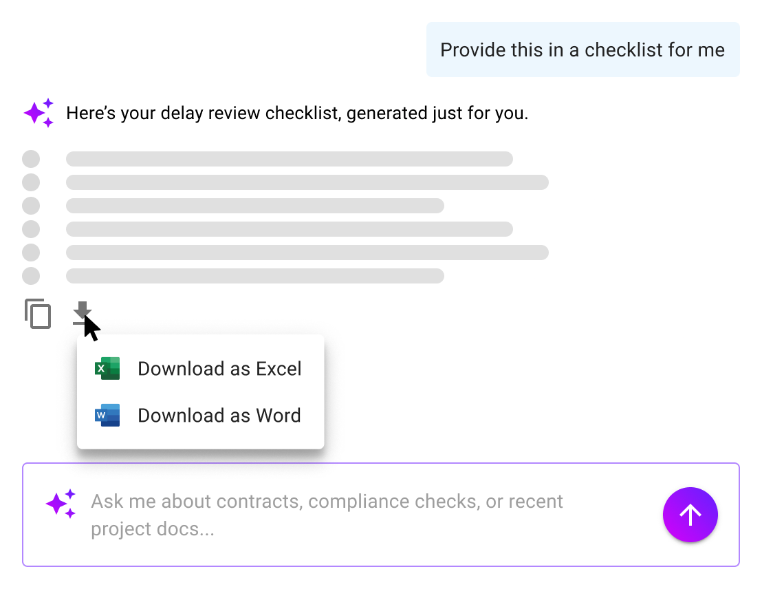Toggle the first checklist item's circle
Image resolution: width=762 pixels, height=589 pixels.
click(30, 159)
